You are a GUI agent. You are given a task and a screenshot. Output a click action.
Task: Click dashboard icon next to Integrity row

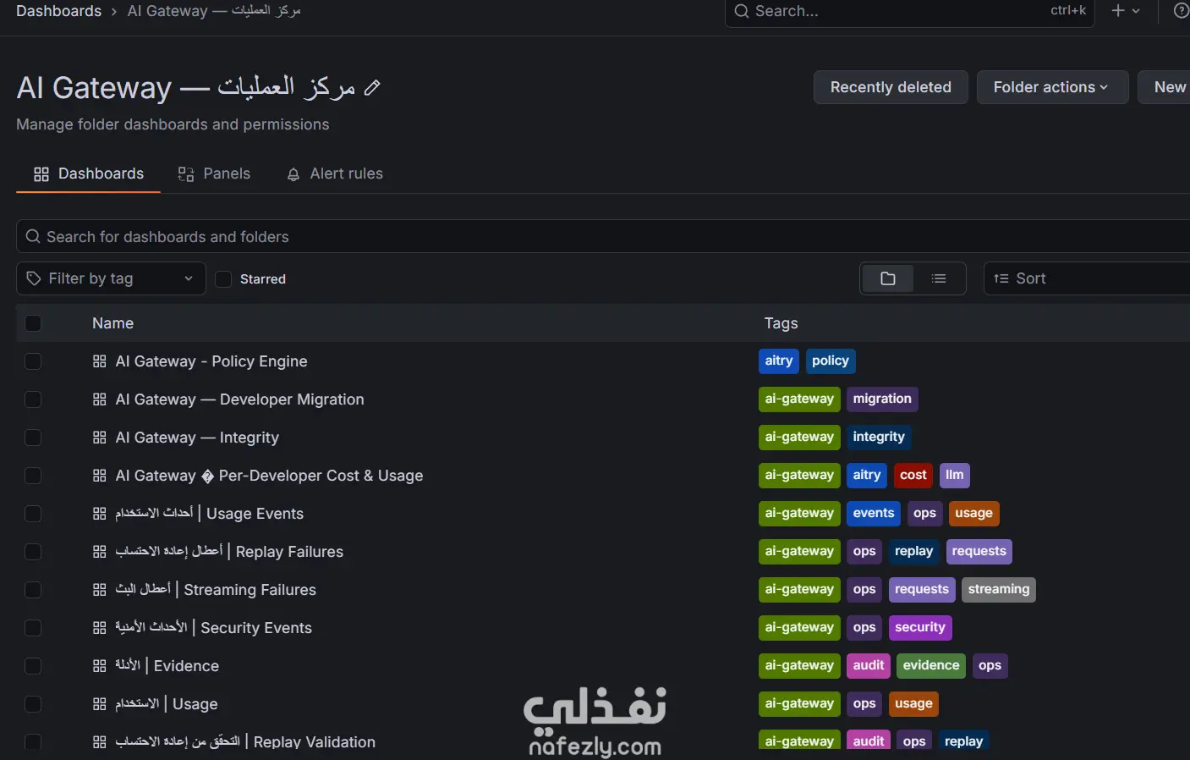(99, 438)
